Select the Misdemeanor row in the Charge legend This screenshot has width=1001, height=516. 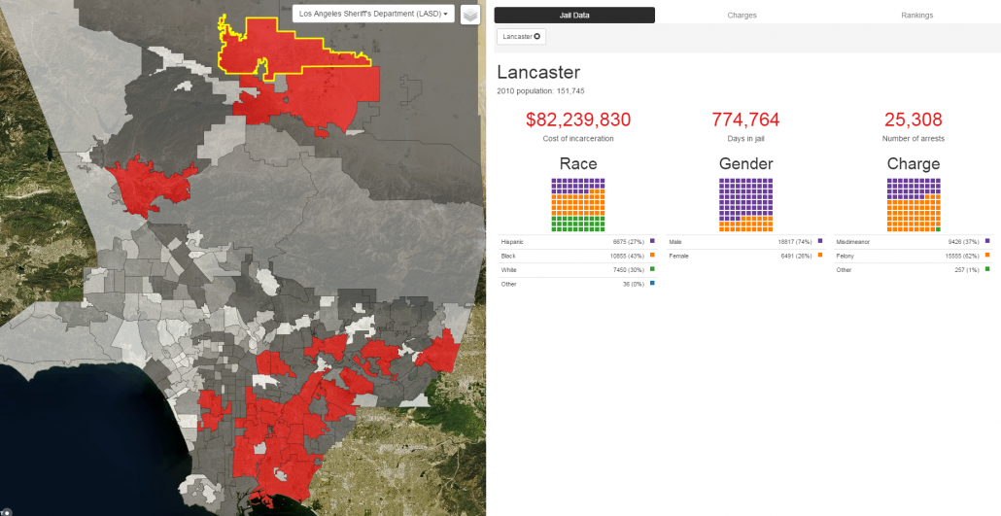913,241
